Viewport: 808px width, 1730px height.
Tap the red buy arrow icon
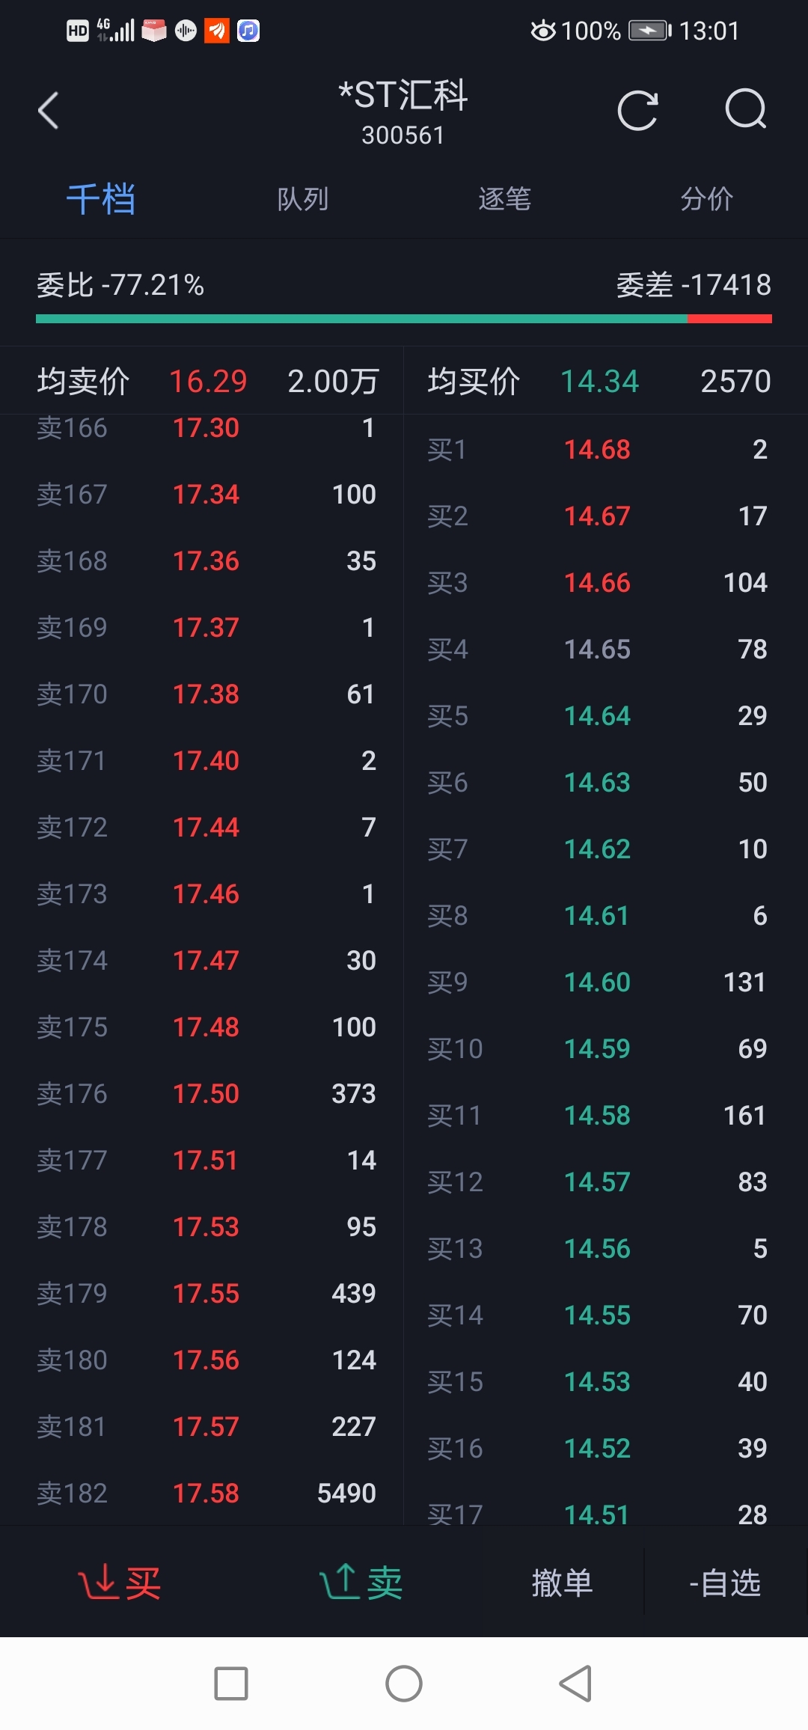point(98,1583)
